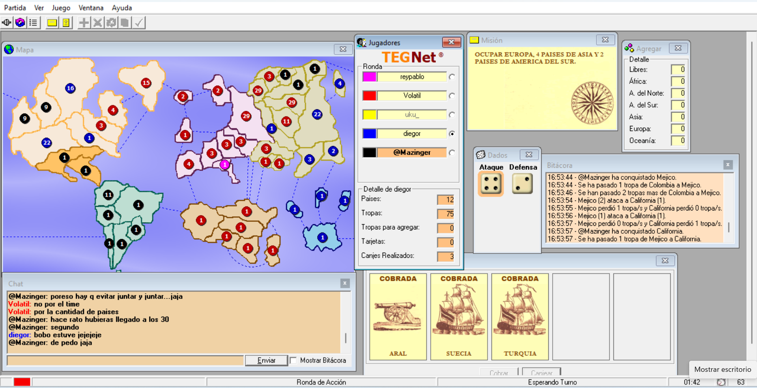757x388 pixels.
Task: Open the Ventana menu
Action: [x=91, y=8]
